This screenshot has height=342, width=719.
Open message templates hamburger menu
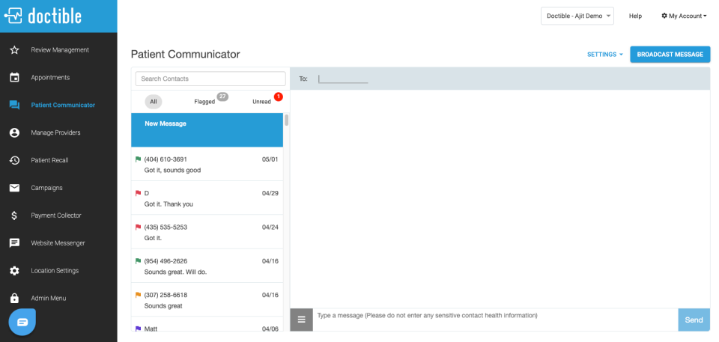point(301,320)
